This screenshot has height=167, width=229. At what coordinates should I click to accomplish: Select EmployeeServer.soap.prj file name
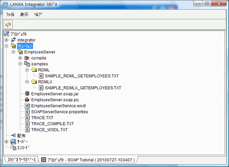click(55, 100)
